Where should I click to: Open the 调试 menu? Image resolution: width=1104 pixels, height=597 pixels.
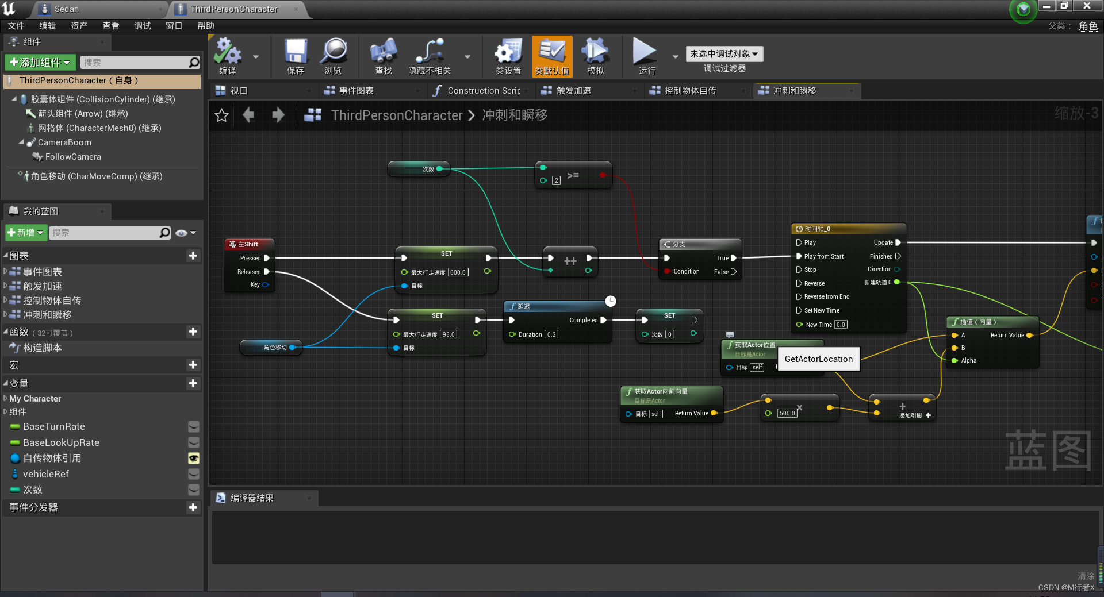[x=143, y=26]
